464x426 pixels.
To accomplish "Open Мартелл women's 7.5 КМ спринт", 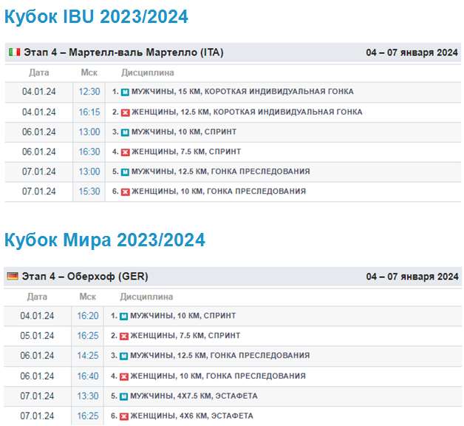I will [186, 152].
